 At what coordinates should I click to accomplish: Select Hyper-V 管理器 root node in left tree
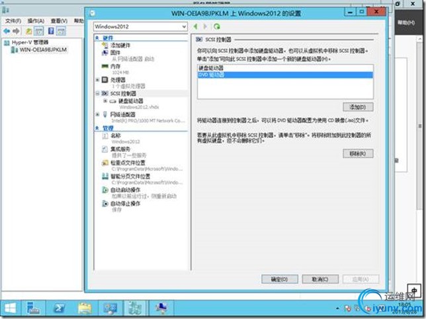pyautogui.click(x=30, y=42)
